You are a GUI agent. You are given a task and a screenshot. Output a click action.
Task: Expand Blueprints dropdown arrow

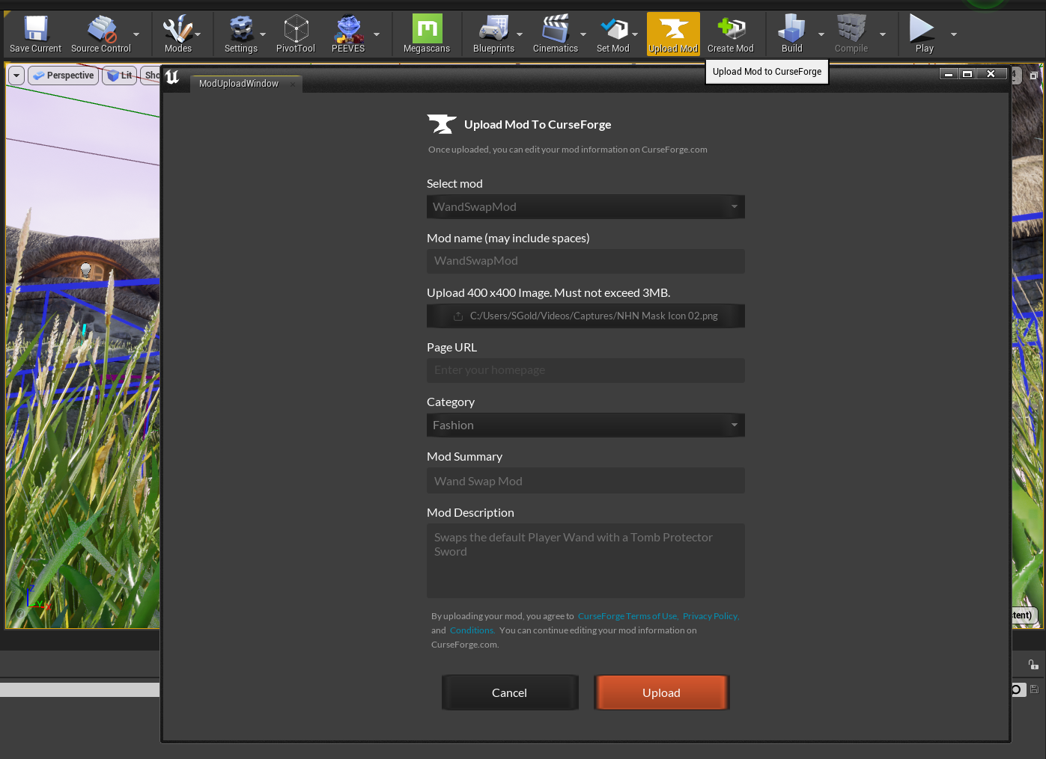tap(520, 34)
